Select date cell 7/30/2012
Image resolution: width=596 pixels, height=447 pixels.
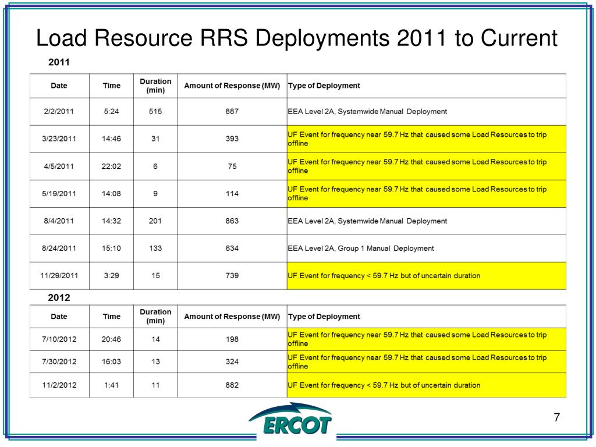pyautogui.click(x=59, y=361)
